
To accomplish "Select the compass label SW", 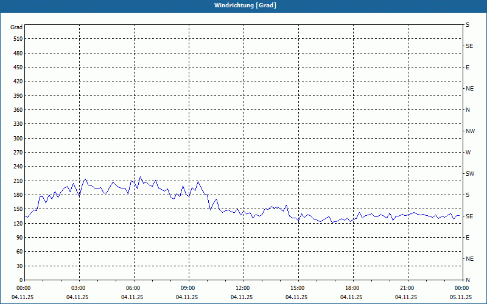I will click(x=470, y=174).
